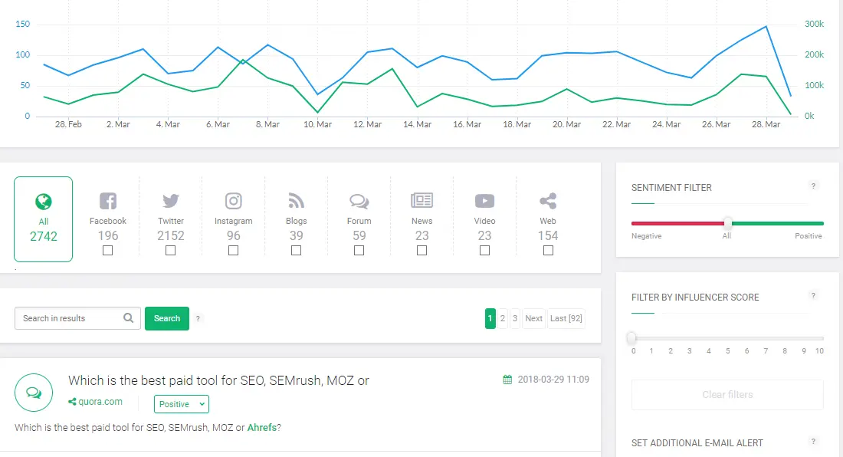Click the All count 2742
The image size is (843, 457).
point(44,236)
